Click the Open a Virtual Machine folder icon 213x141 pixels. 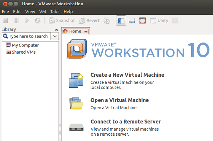pos(76,103)
